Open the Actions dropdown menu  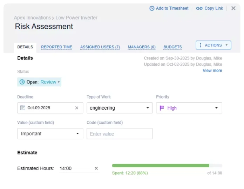click(213, 45)
